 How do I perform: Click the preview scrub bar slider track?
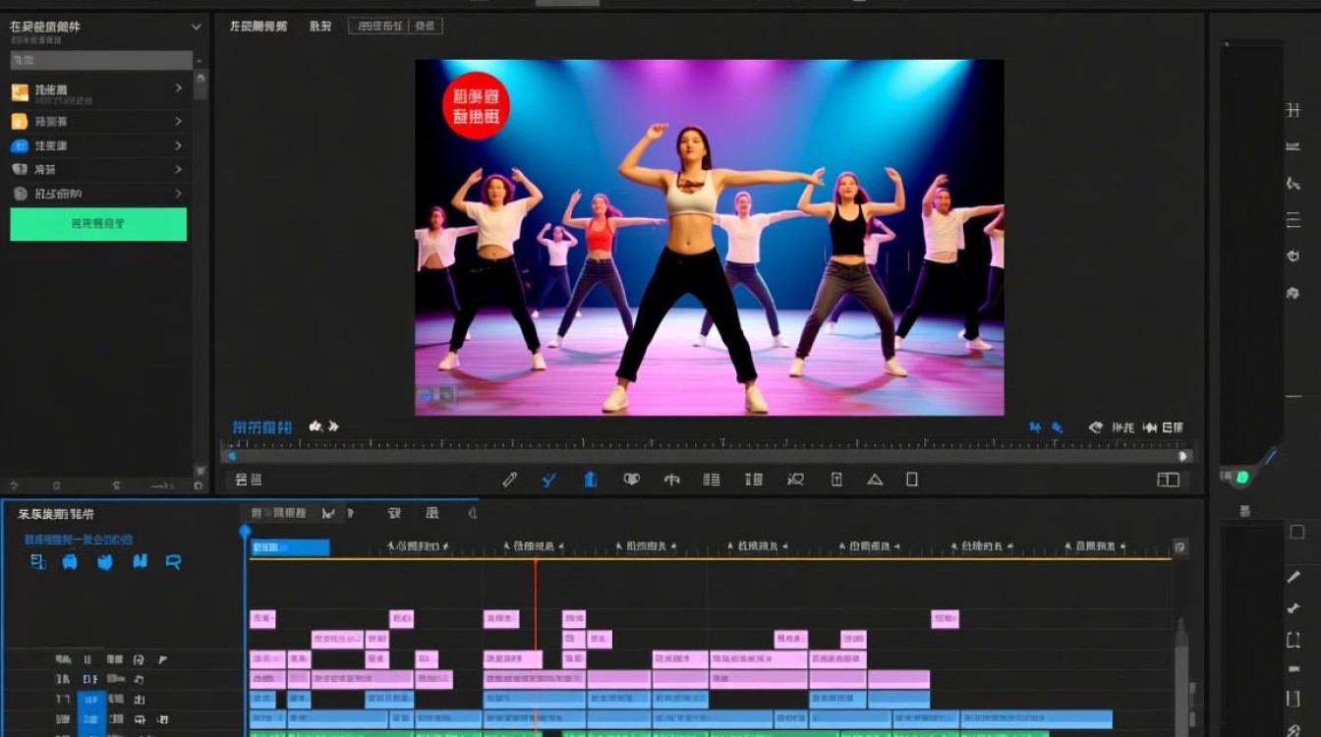coord(707,456)
